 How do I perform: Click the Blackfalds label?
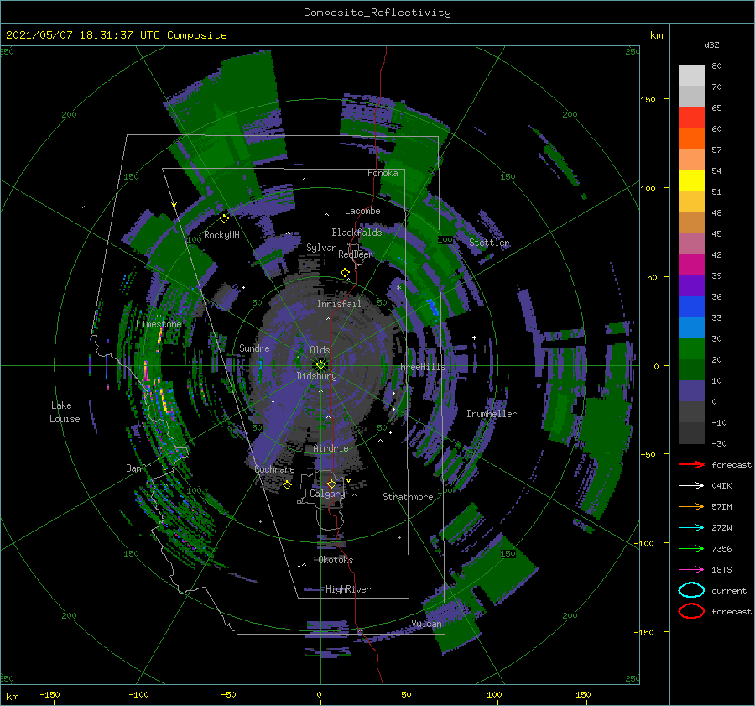357,233
